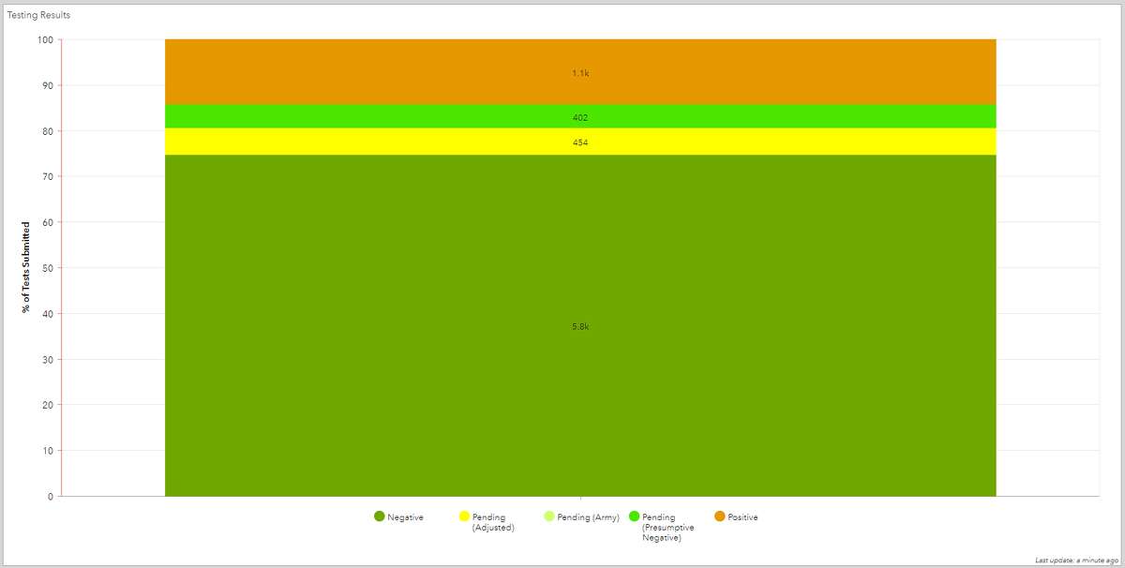Click the 5.8k label in the Negative segment
1125x568 pixels.
click(580, 326)
